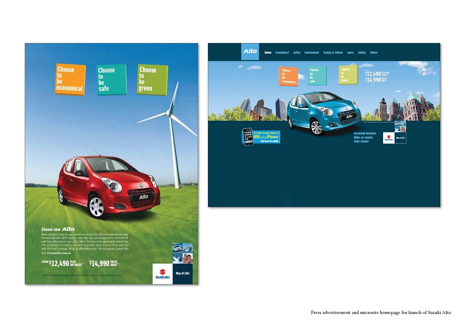This screenshot has width=465, height=328.
Task: Open the Find a Dealer link
Action: coord(361,142)
